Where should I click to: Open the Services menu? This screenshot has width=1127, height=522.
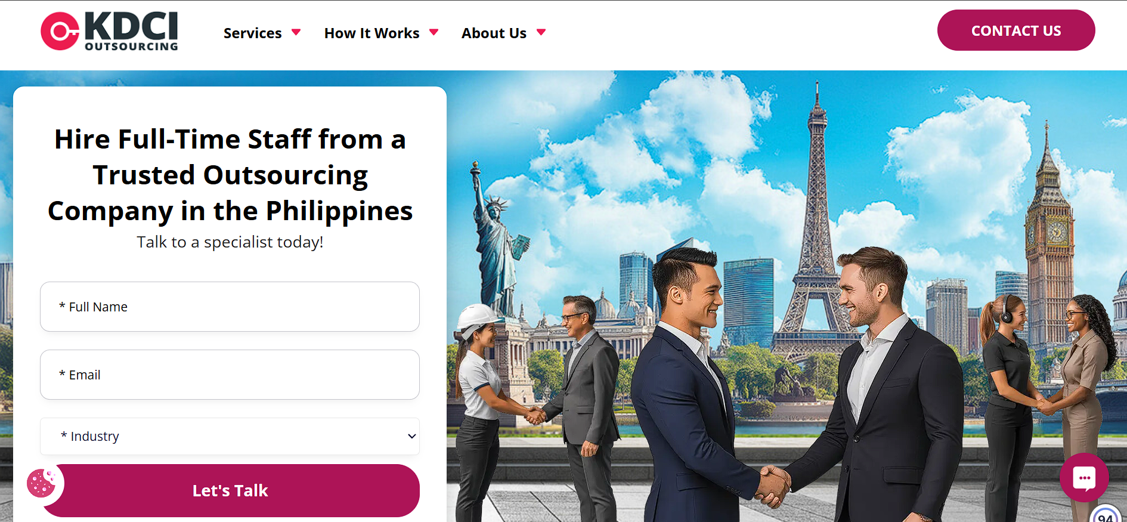(x=253, y=33)
